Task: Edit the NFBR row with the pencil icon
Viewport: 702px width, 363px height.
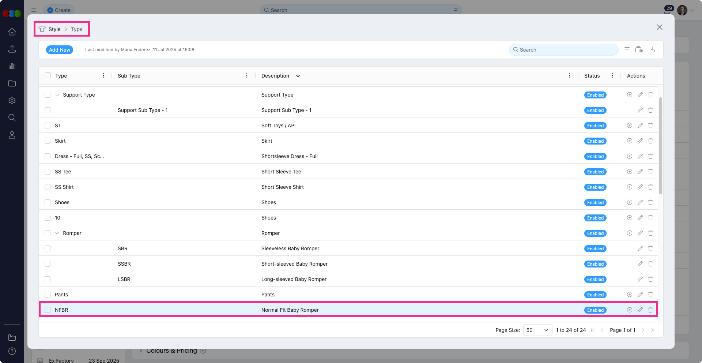Action: 640,310
